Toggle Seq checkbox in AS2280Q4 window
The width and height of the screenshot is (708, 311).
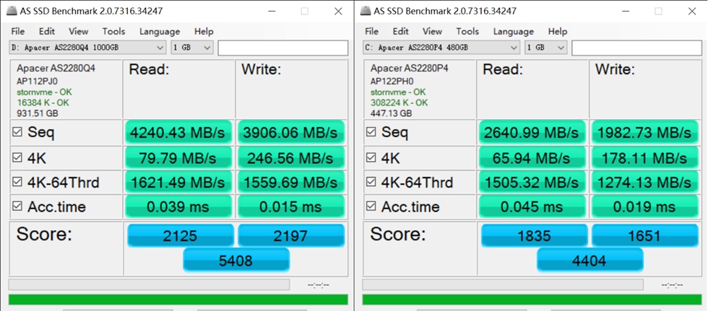pos(17,133)
